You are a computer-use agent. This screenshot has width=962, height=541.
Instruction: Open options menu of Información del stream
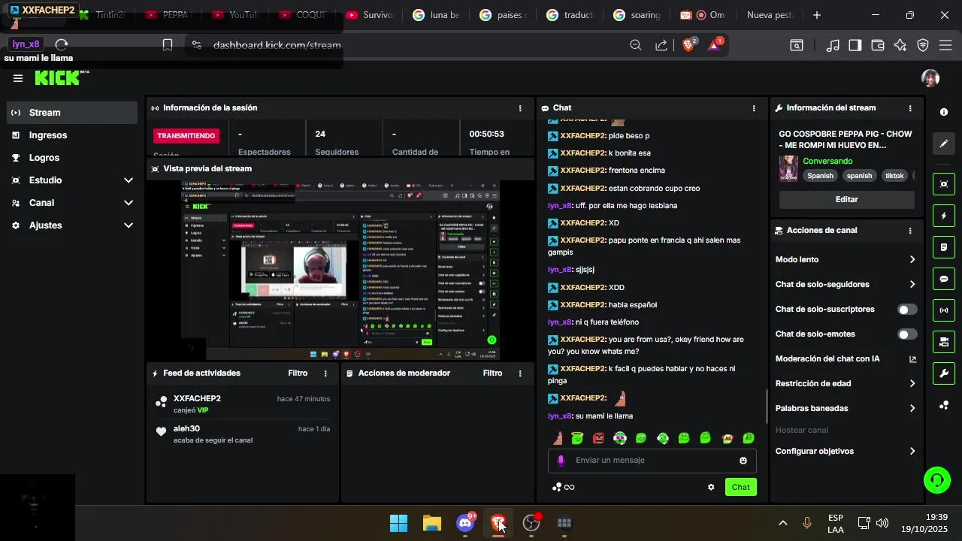click(910, 108)
